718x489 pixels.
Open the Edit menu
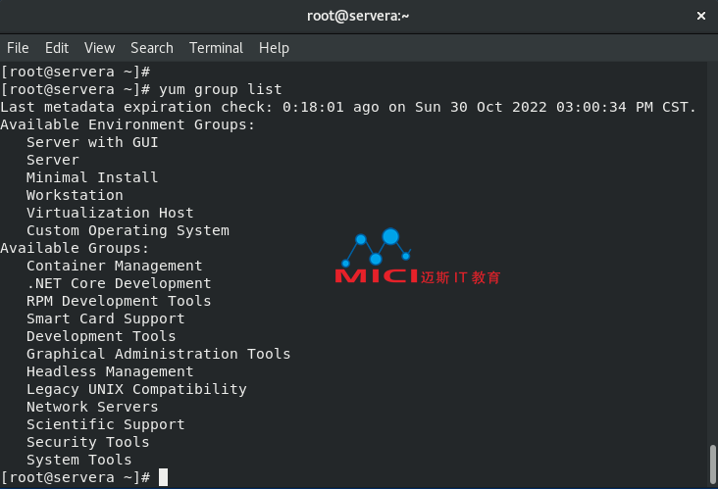point(57,48)
